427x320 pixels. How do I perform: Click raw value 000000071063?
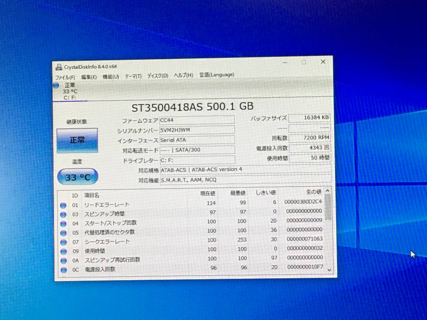coord(305,239)
